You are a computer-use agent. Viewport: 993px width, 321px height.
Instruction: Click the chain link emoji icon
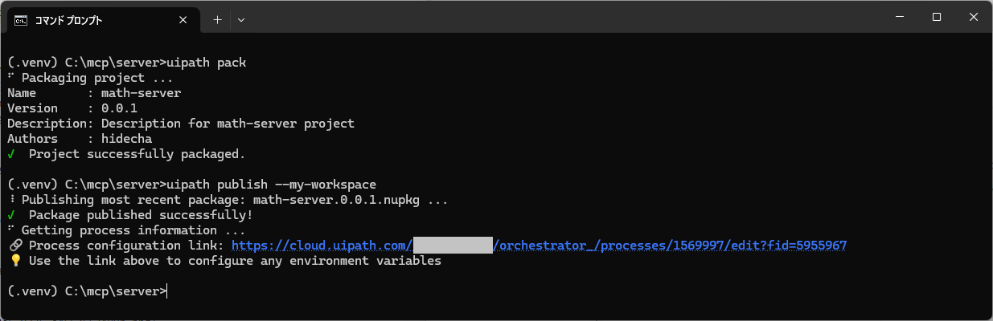click(x=14, y=246)
